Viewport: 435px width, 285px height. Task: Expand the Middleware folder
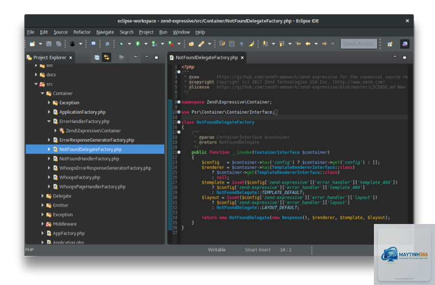43,224
